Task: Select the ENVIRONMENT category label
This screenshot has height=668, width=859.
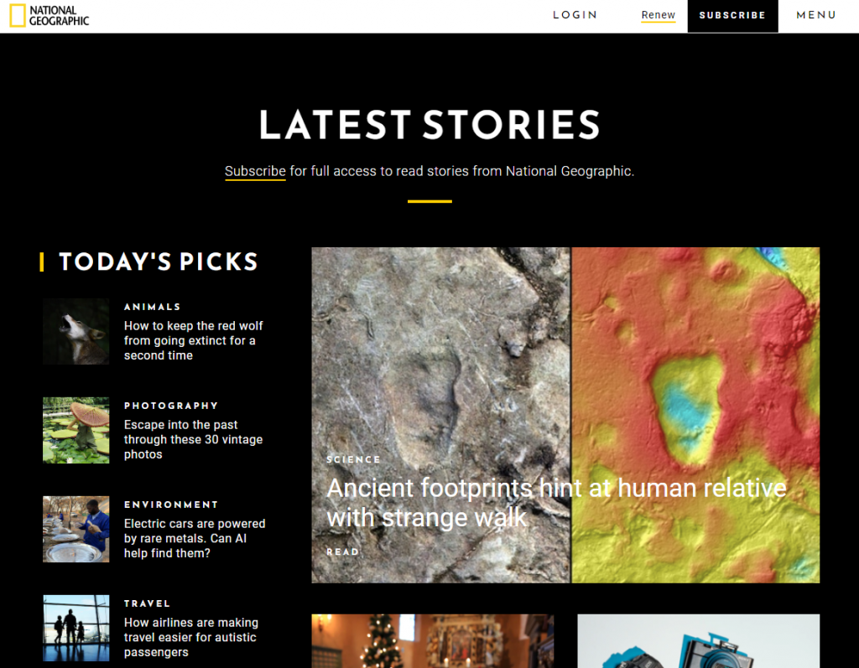Action: [171, 505]
